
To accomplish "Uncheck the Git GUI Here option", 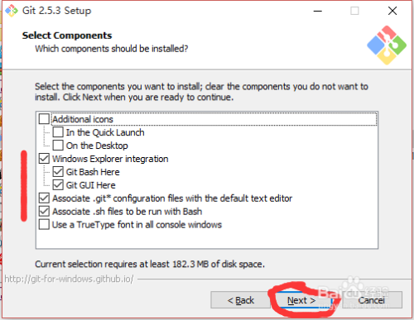I will pyautogui.click(x=58, y=185).
